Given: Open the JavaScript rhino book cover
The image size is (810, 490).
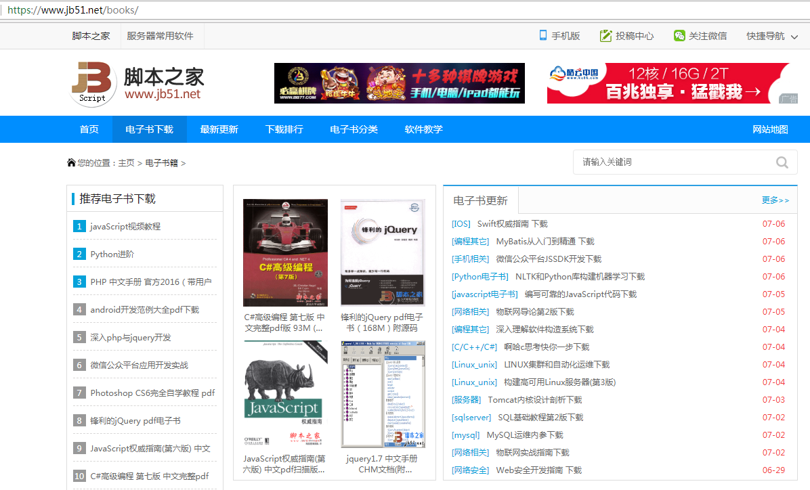Looking at the screenshot, I should [285, 394].
